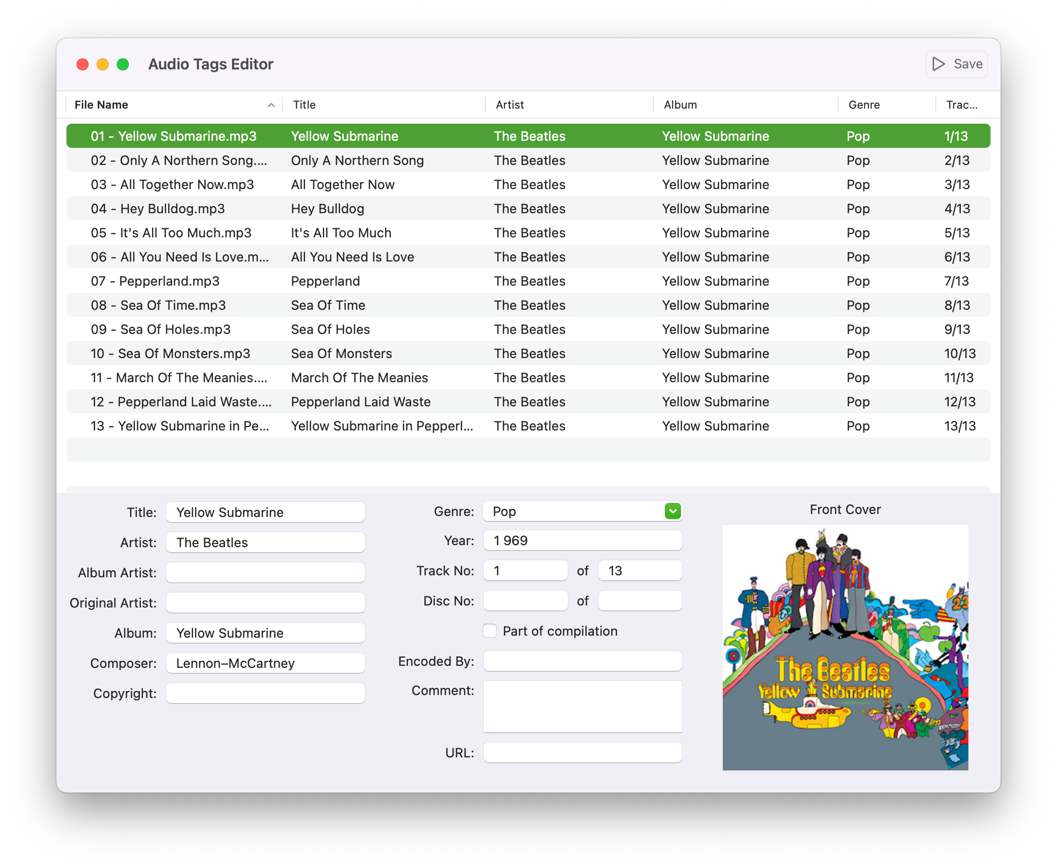Screen dimensions: 1057x867
Task: Toggle File Name sort direction arrow
Action: pyautogui.click(x=271, y=105)
